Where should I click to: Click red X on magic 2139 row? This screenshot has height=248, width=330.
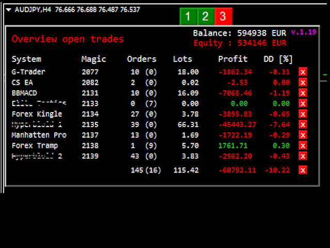coord(303,156)
